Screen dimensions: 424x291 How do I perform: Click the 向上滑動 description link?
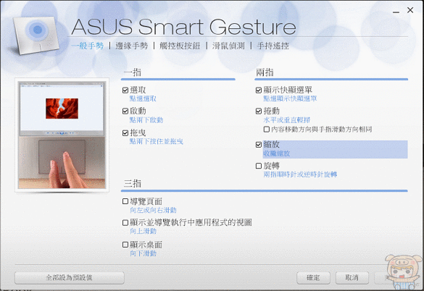tap(143, 232)
